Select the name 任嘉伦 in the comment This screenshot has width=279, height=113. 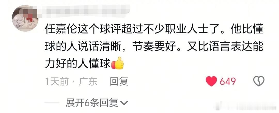tap(61, 29)
